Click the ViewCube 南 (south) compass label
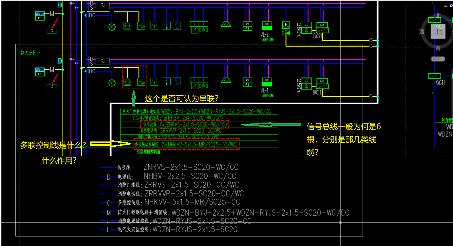The width and height of the screenshot is (453, 246). click(x=438, y=48)
